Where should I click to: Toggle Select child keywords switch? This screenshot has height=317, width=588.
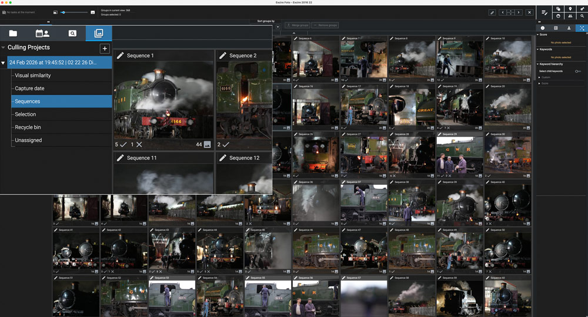(578, 71)
